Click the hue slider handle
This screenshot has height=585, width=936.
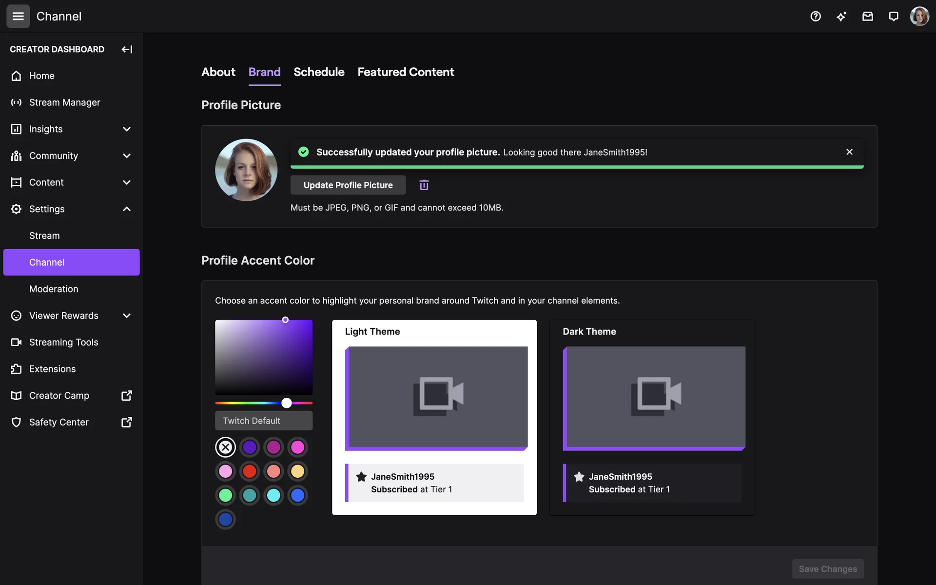pos(287,403)
